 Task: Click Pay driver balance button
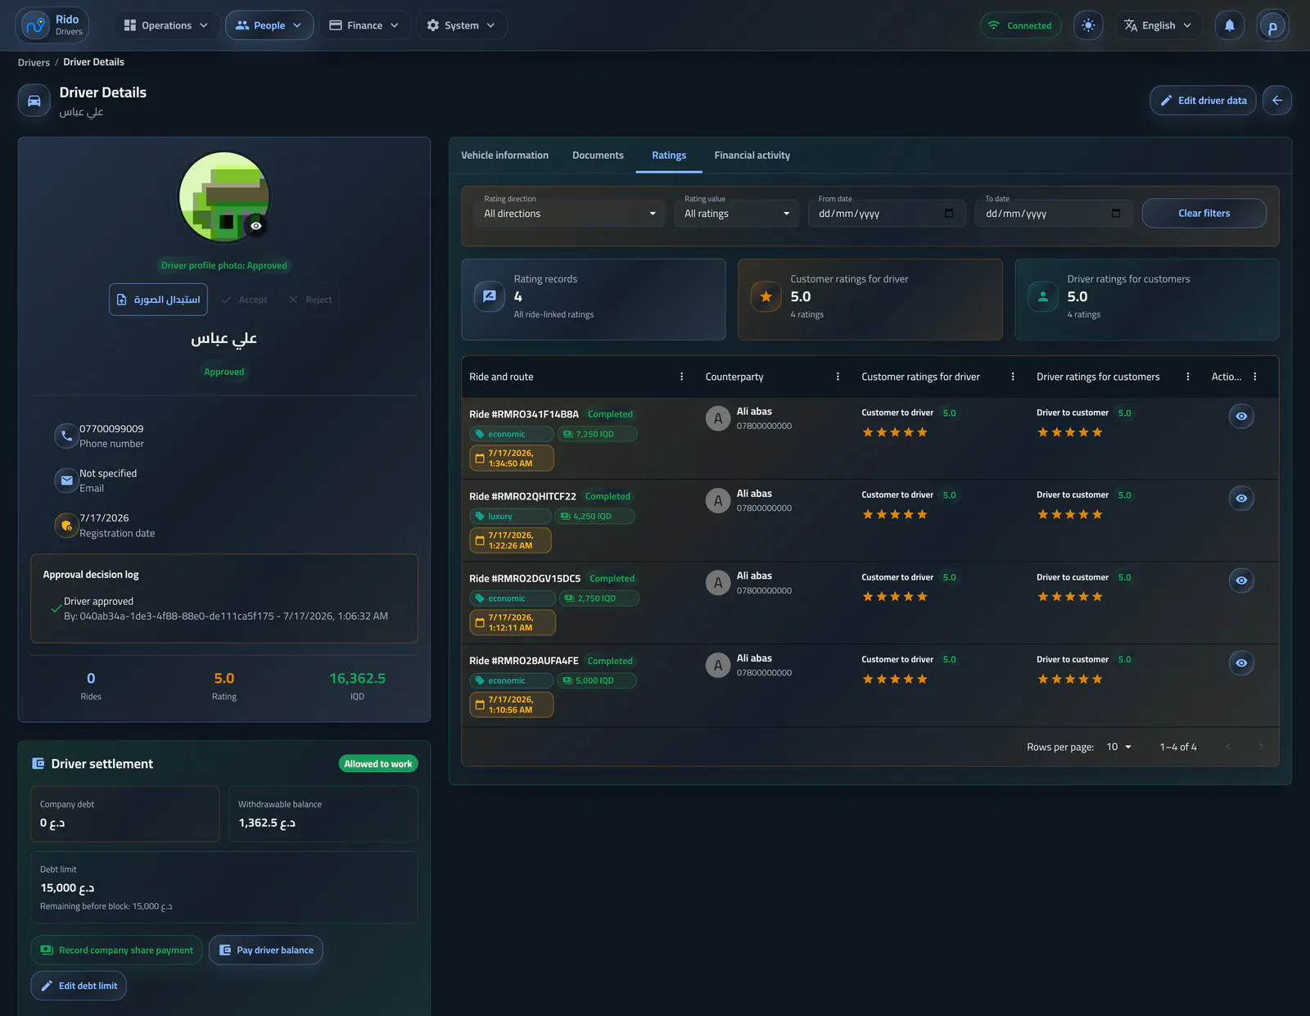coord(266,950)
